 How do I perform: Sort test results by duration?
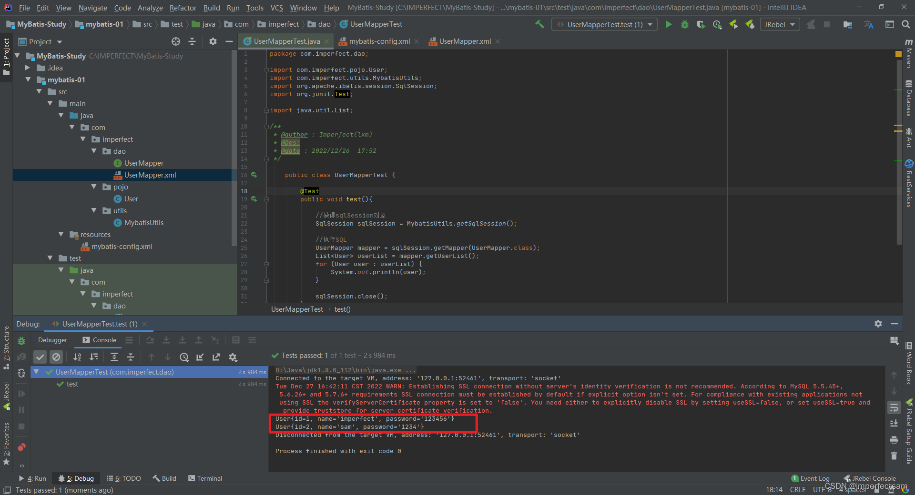click(94, 357)
